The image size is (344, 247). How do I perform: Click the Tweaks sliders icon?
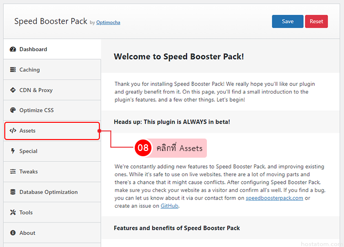click(x=13, y=172)
